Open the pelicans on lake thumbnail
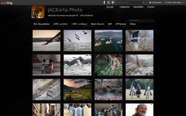 point(109,40)
